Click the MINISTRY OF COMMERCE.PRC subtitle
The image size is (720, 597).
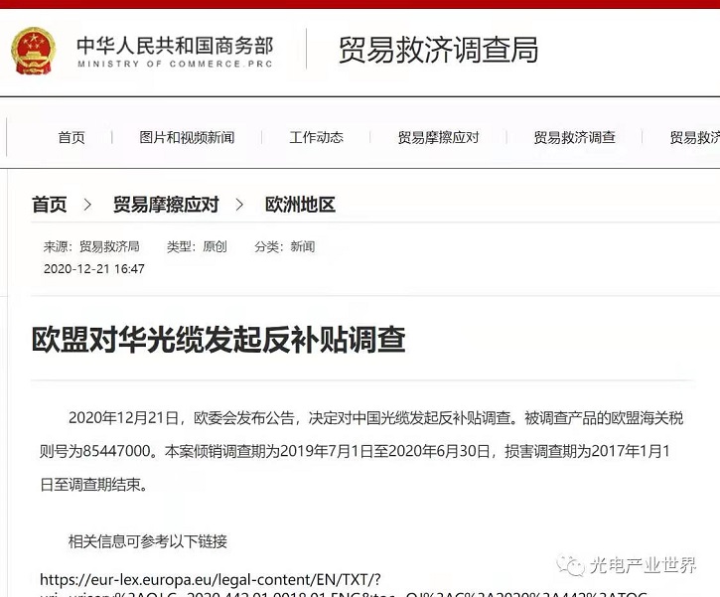175,65
